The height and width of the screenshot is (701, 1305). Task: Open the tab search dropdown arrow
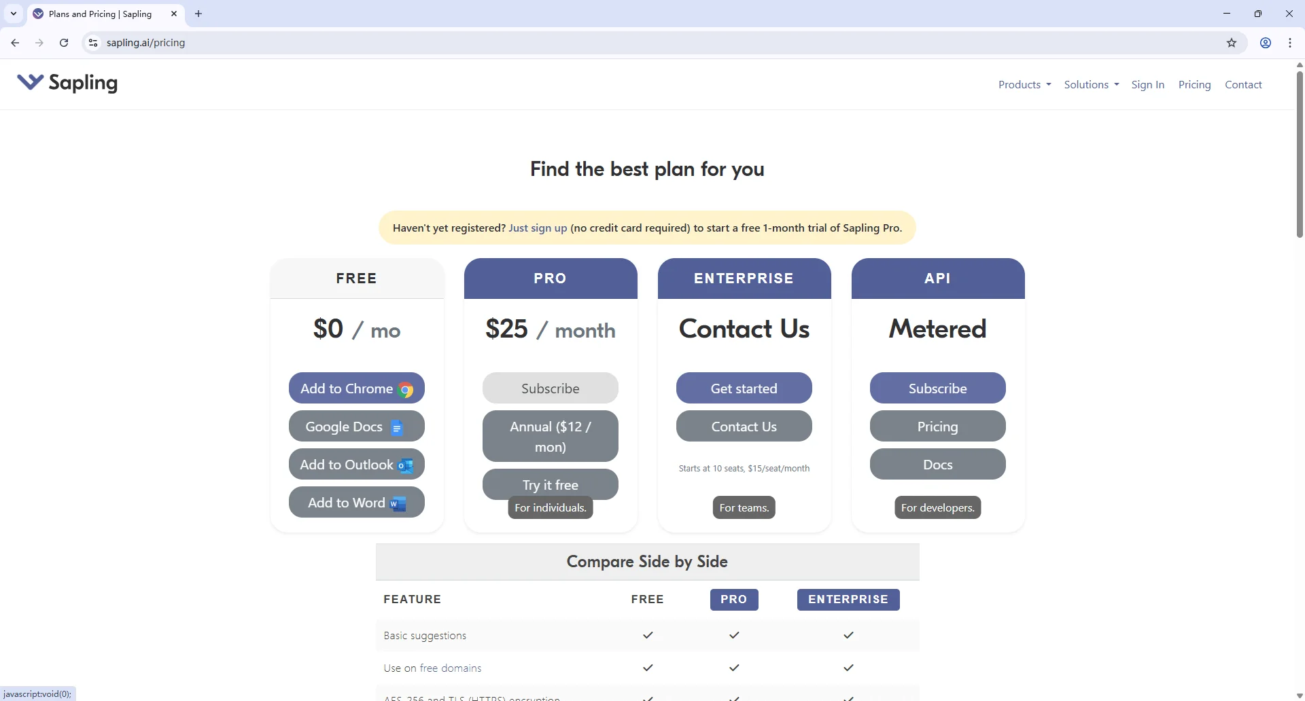click(14, 14)
